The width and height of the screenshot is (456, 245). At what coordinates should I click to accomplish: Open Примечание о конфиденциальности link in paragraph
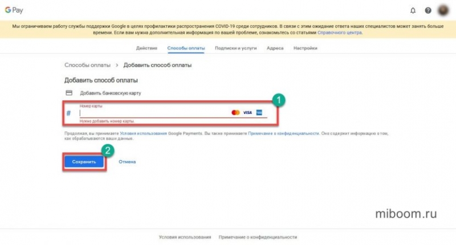(283, 133)
